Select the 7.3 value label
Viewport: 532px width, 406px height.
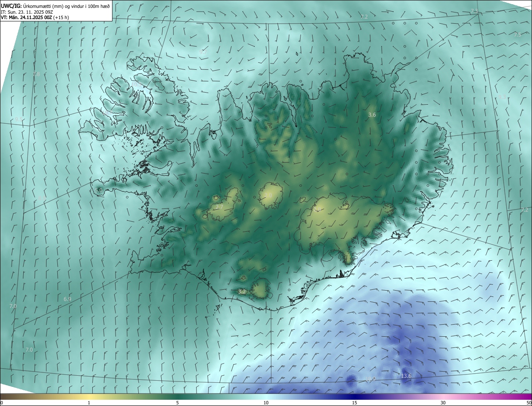tap(474, 11)
